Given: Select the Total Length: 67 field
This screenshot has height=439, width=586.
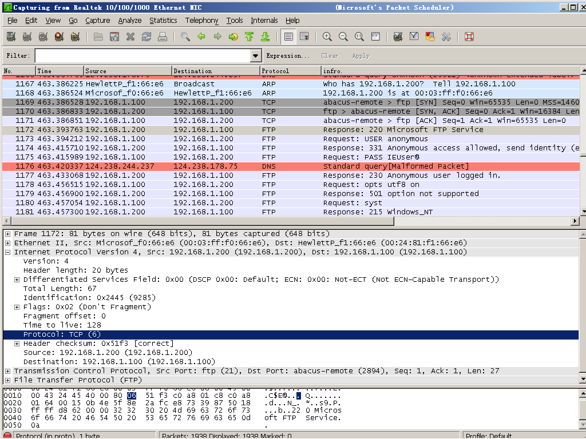Looking at the screenshot, I should point(60,289).
